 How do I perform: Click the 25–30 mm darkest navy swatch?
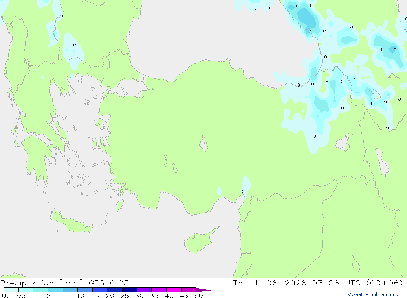pyautogui.click(x=129, y=290)
